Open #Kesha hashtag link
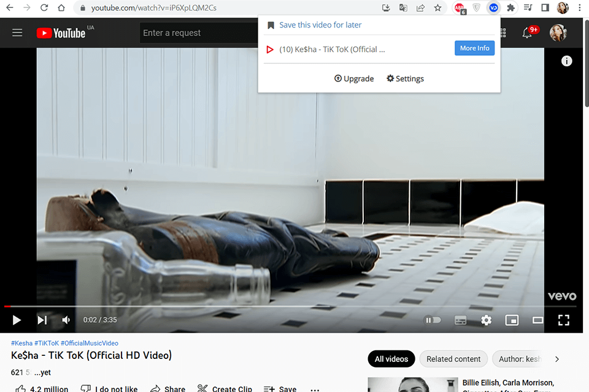Viewport: 589px width, 392px height. [22, 343]
